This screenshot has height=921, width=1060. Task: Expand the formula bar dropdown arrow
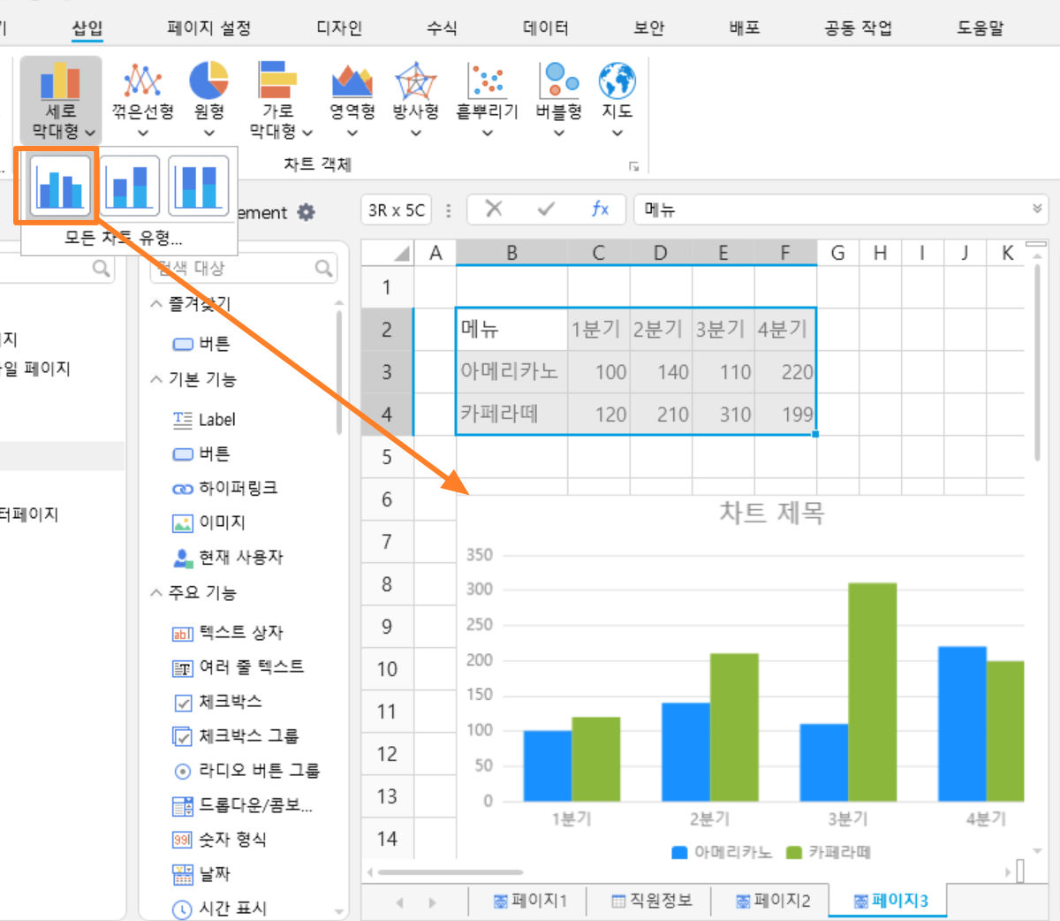tap(1037, 209)
